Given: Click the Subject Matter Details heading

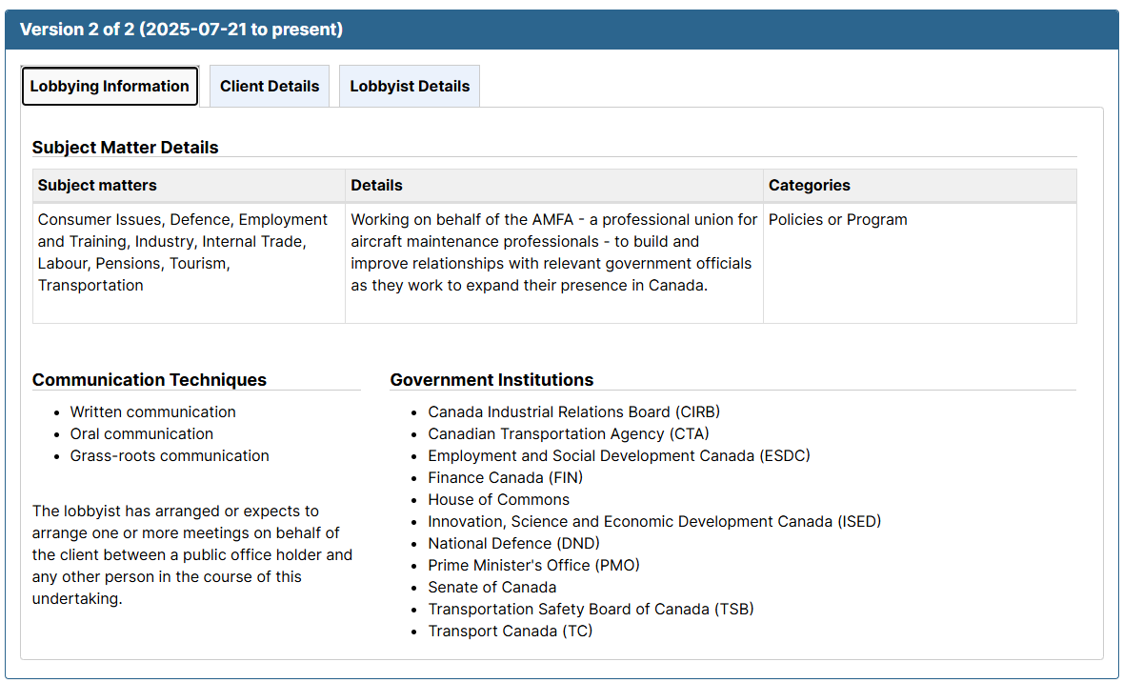Looking at the screenshot, I should point(126,147).
